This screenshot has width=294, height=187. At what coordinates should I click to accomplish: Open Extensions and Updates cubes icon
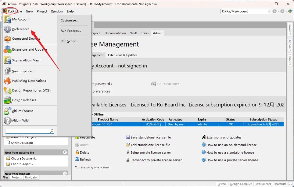(8, 49)
